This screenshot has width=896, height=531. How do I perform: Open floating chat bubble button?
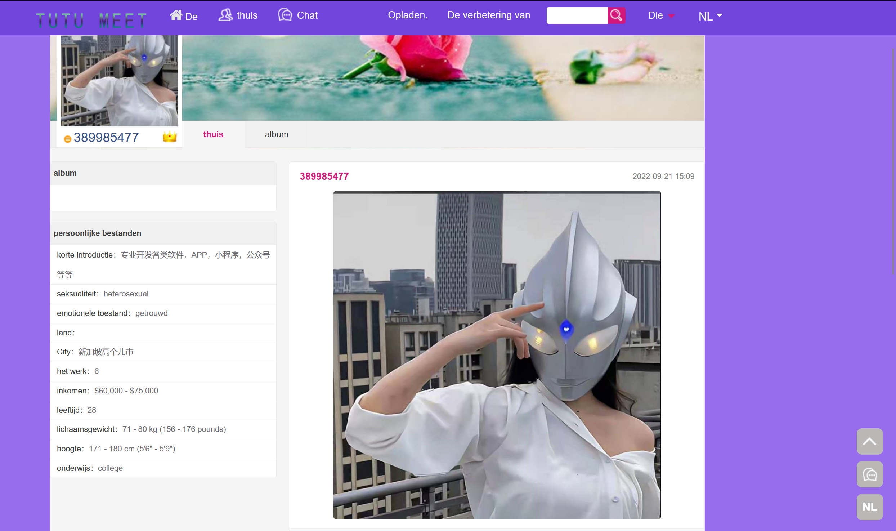(869, 474)
